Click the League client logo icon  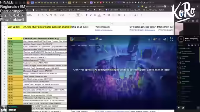click(x=72, y=39)
